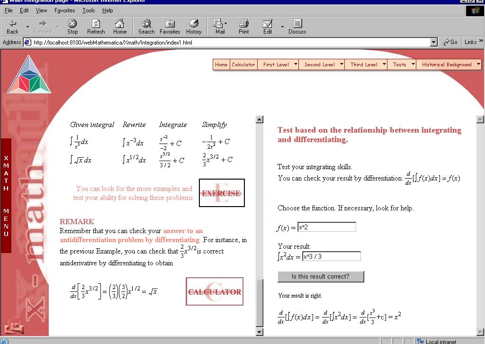Expand the Historical Background dropdown menu
Screen dimensions: 485x344
[x=478, y=64]
